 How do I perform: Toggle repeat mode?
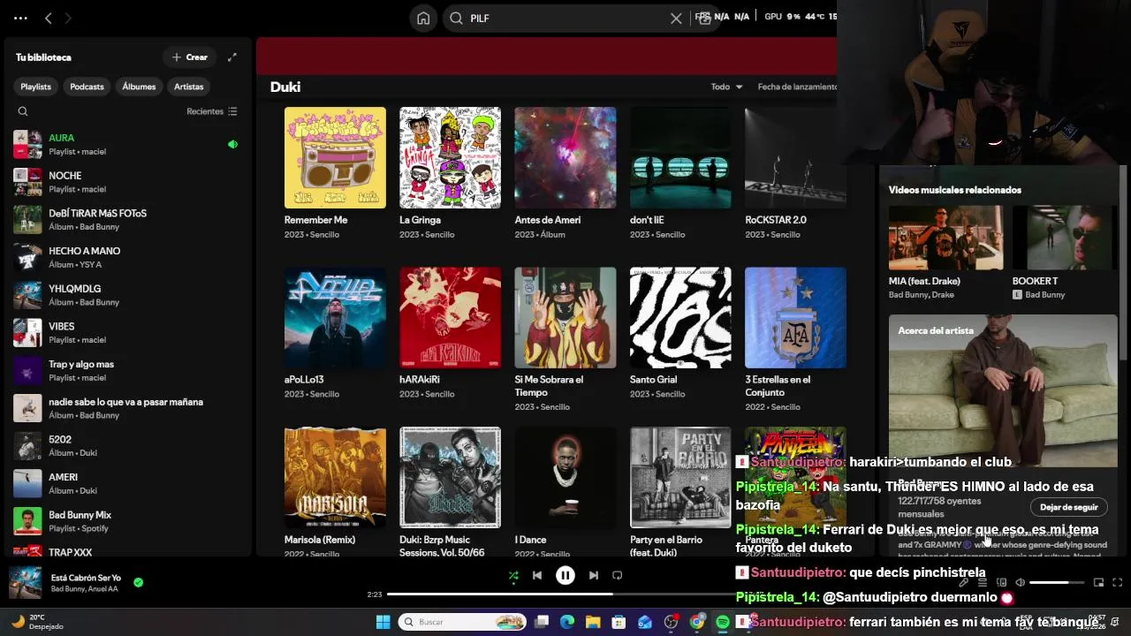click(x=618, y=575)
